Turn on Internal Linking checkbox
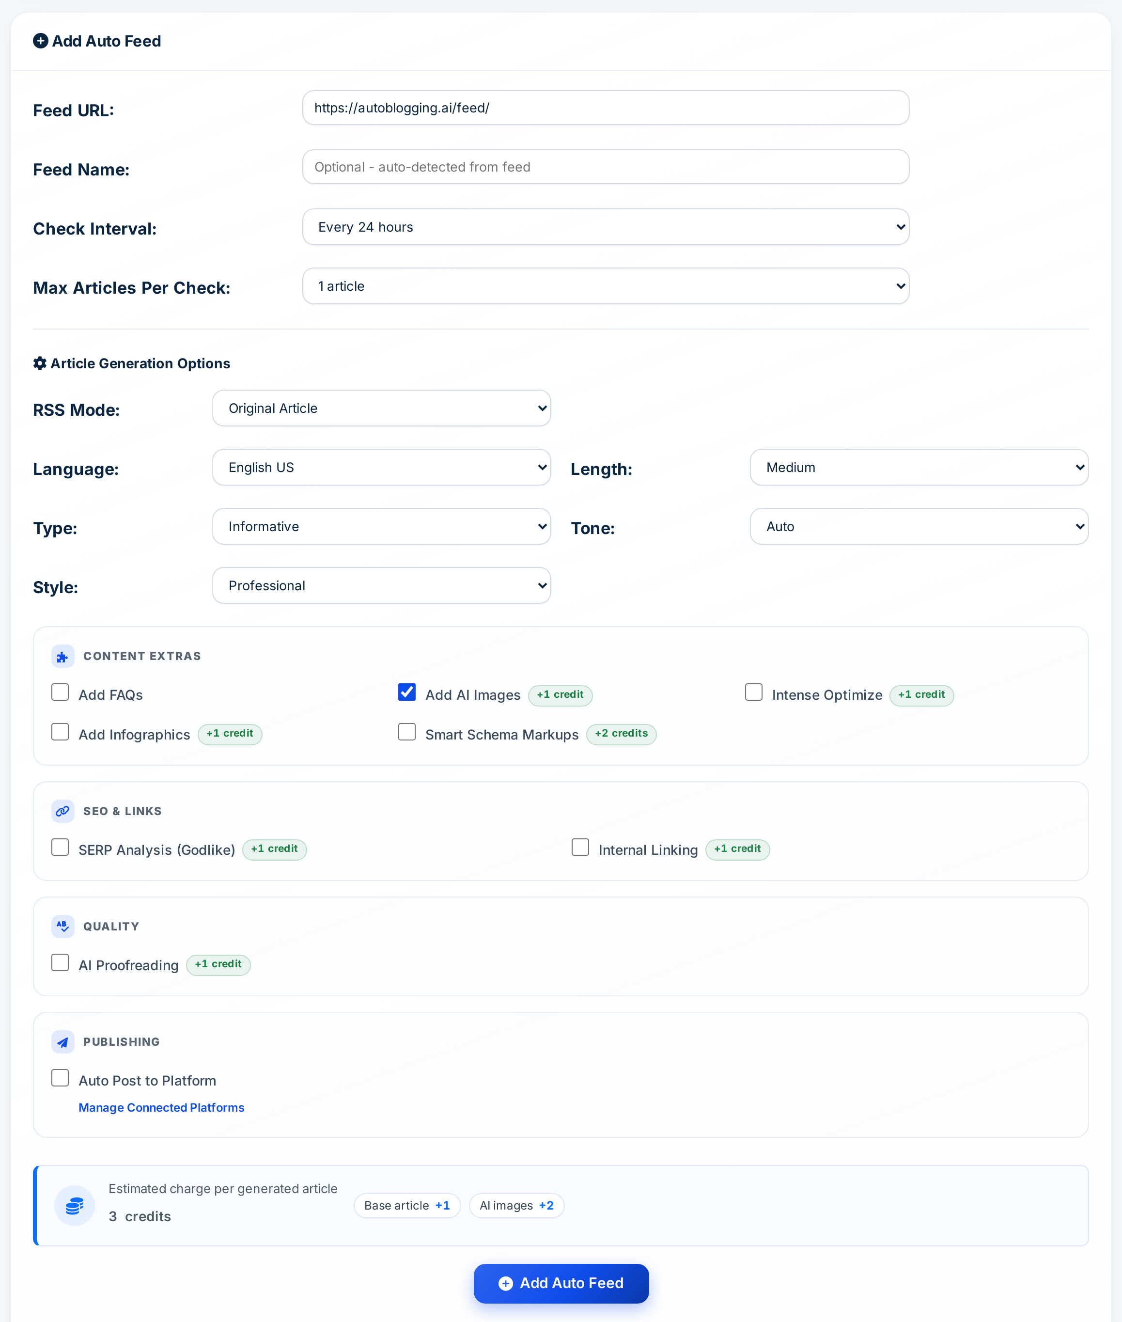Image resolution: width=1122 pixels, height=1322 pixels. [580, 848]
